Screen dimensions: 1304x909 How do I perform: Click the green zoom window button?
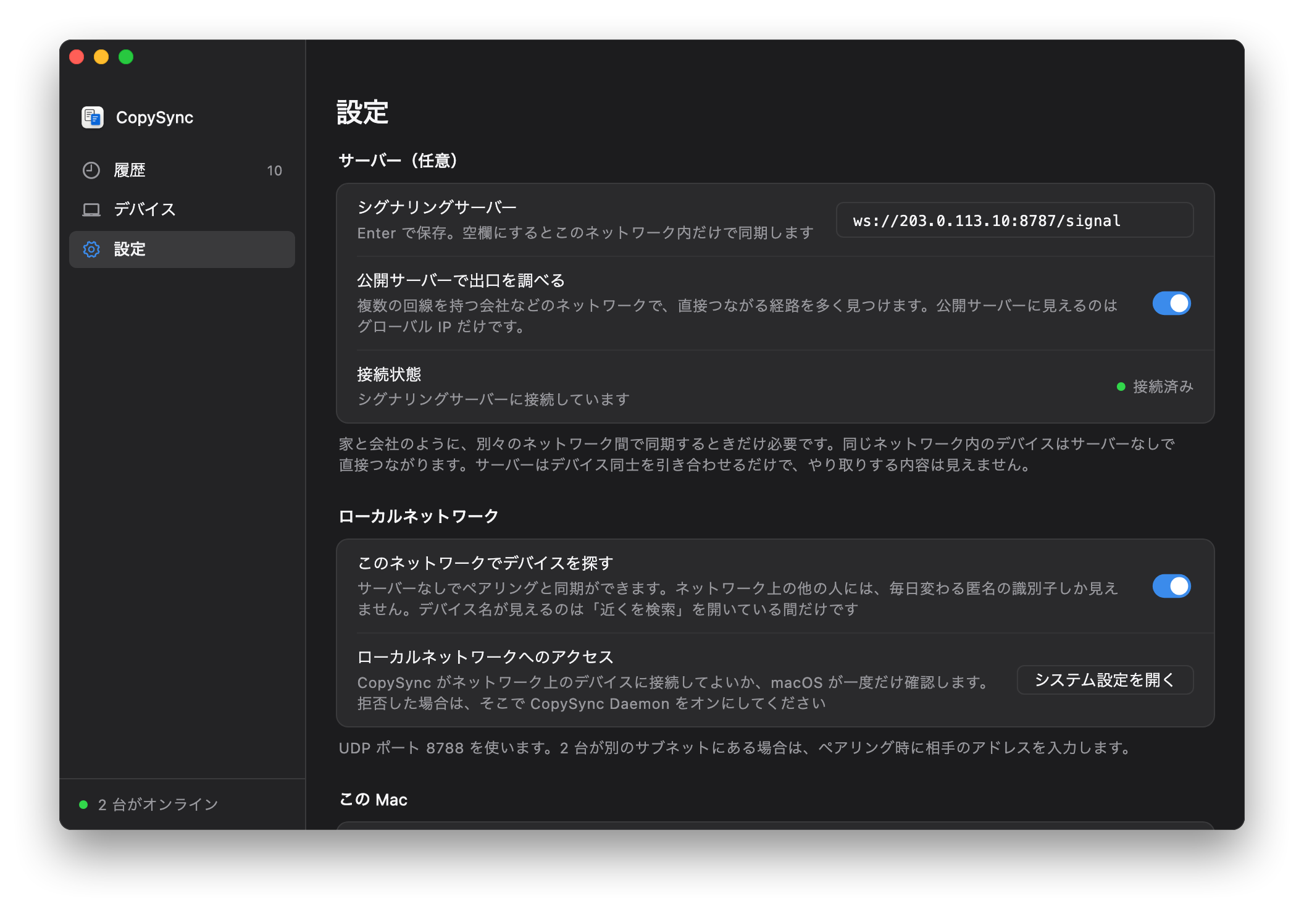click(126, 57)
